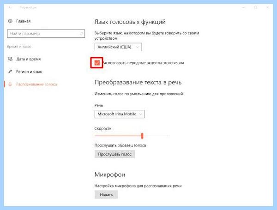Click the Язык голосовых функций heading
The image size is (277, 210).
pos(130,22)
